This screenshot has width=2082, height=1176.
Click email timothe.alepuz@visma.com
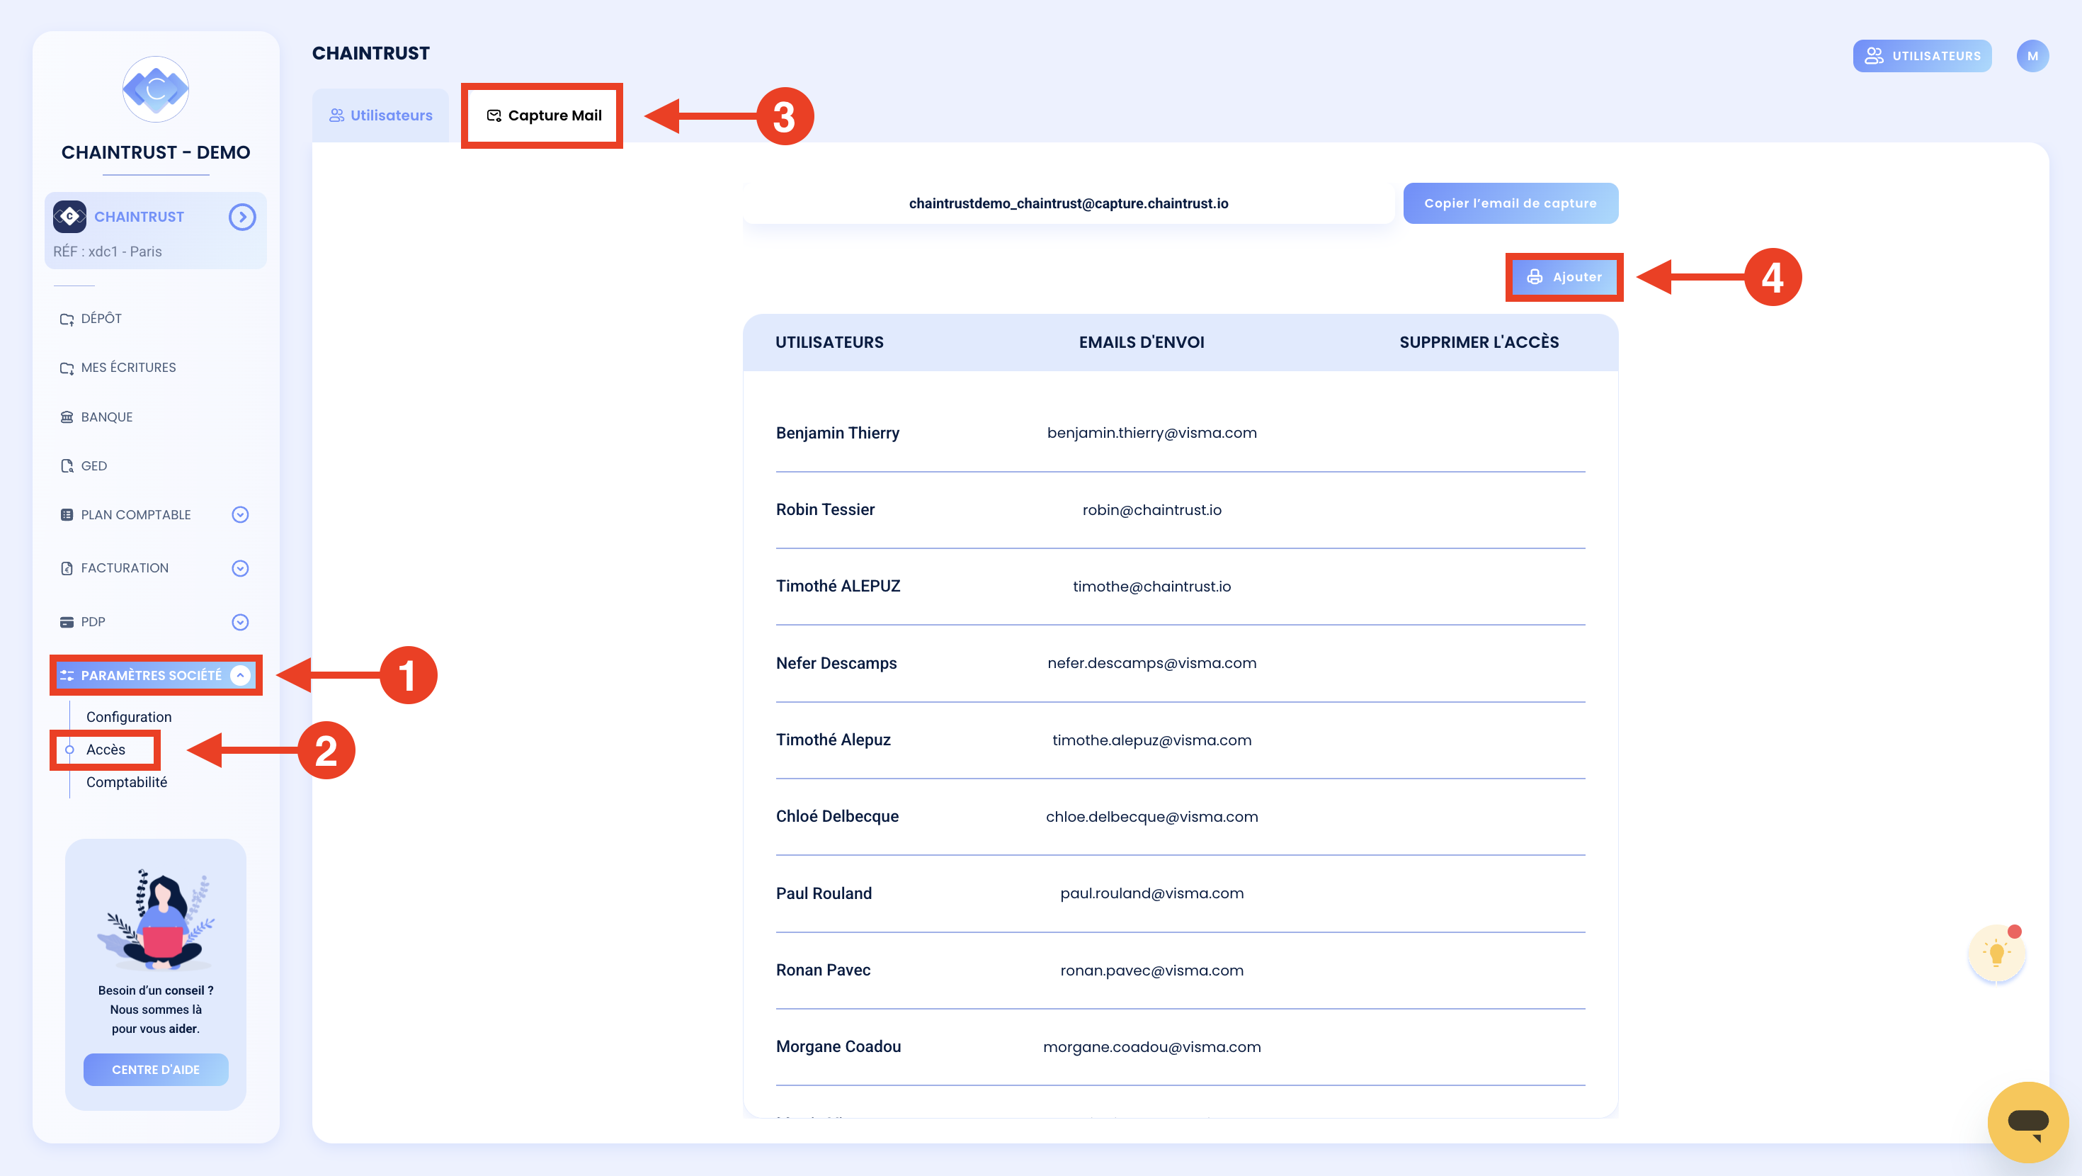point(1151,740)
